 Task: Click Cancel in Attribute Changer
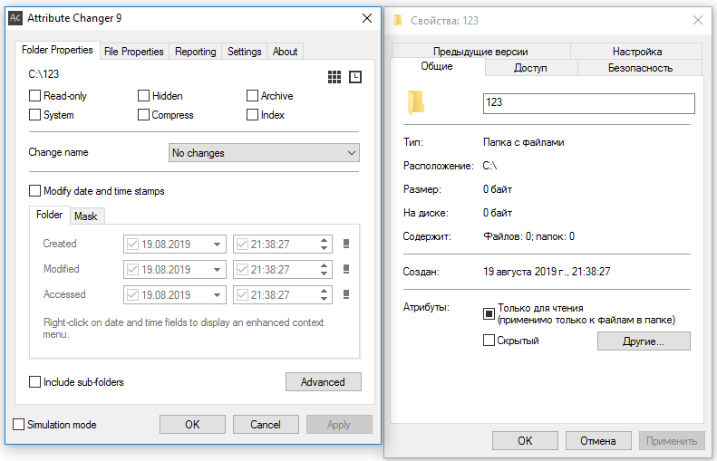pos(266,425)
